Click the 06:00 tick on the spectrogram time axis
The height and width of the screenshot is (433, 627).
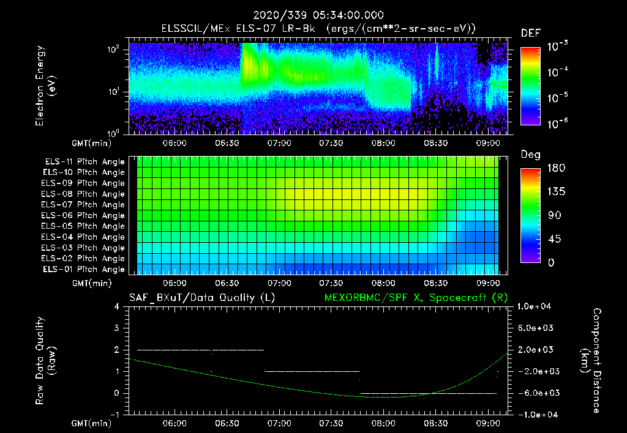[175, 143]
